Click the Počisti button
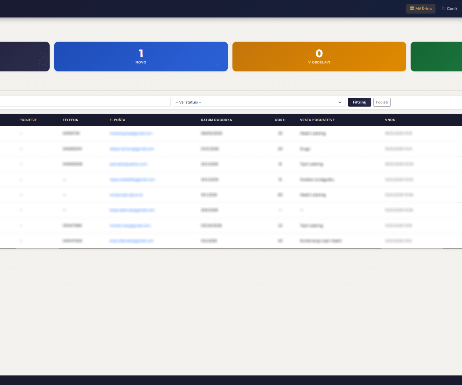Screen dimensions: 462x385 (382, 102)
